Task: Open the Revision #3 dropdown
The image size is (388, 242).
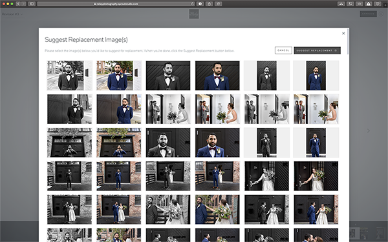Action: click(x=12, y=14)
